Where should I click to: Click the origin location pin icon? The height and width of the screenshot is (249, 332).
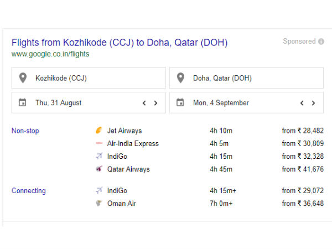[x=23, y=78]
